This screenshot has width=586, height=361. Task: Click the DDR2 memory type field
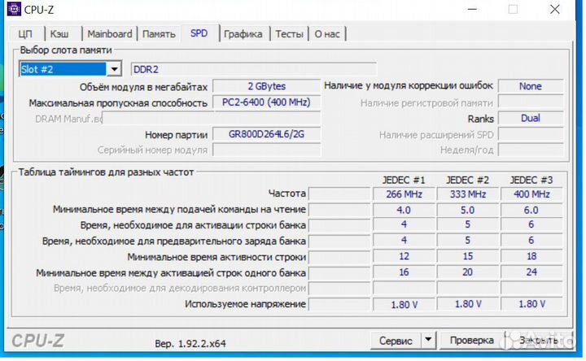[x=254, y=69]
